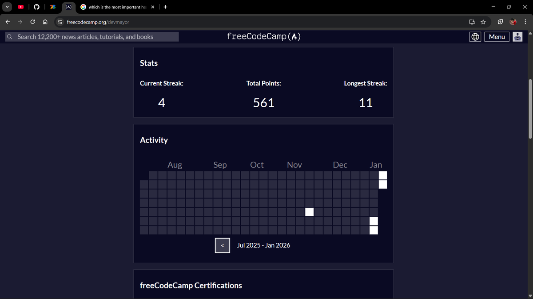
Task: Click the page scrollbar thumb
Action: pos(529,109)
